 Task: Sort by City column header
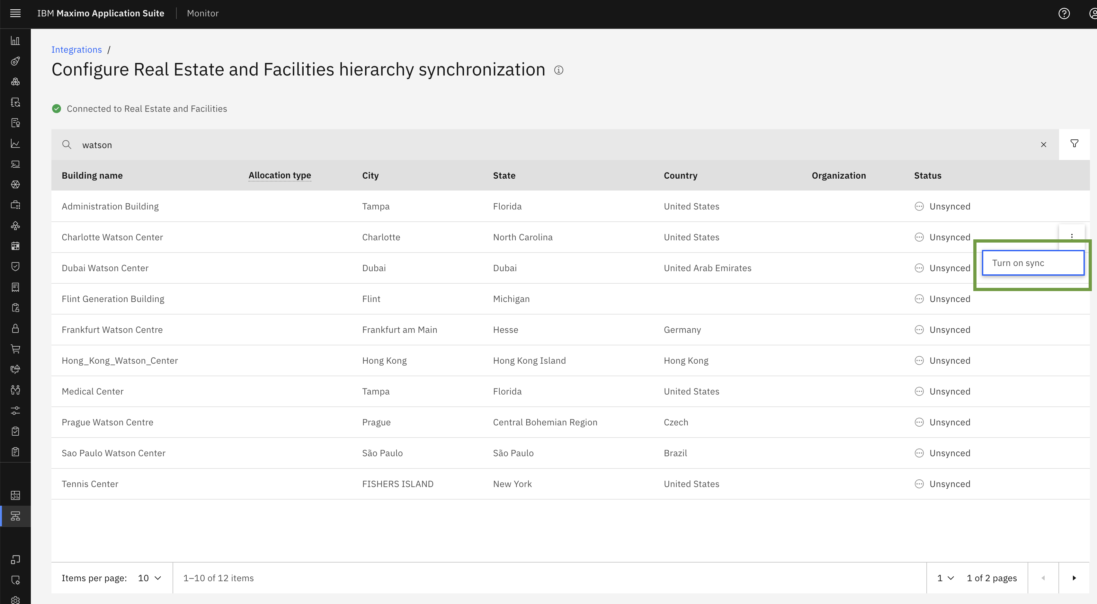pyautogui.click(x=370, y=175)
